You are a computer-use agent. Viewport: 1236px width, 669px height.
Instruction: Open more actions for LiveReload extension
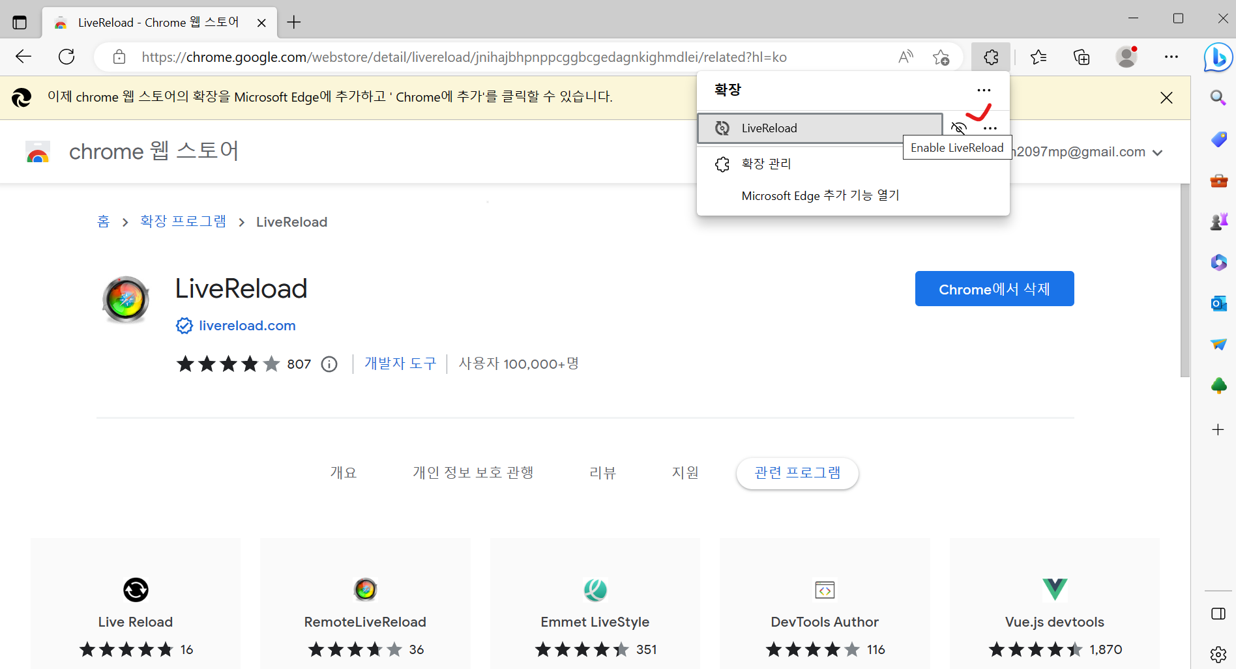click(x=990, y=128)
